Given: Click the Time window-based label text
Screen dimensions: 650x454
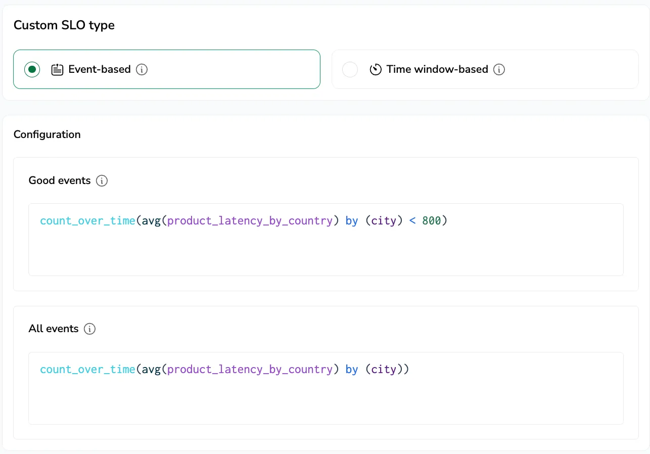Looking at the screenshot, I should tap(437, 69).
